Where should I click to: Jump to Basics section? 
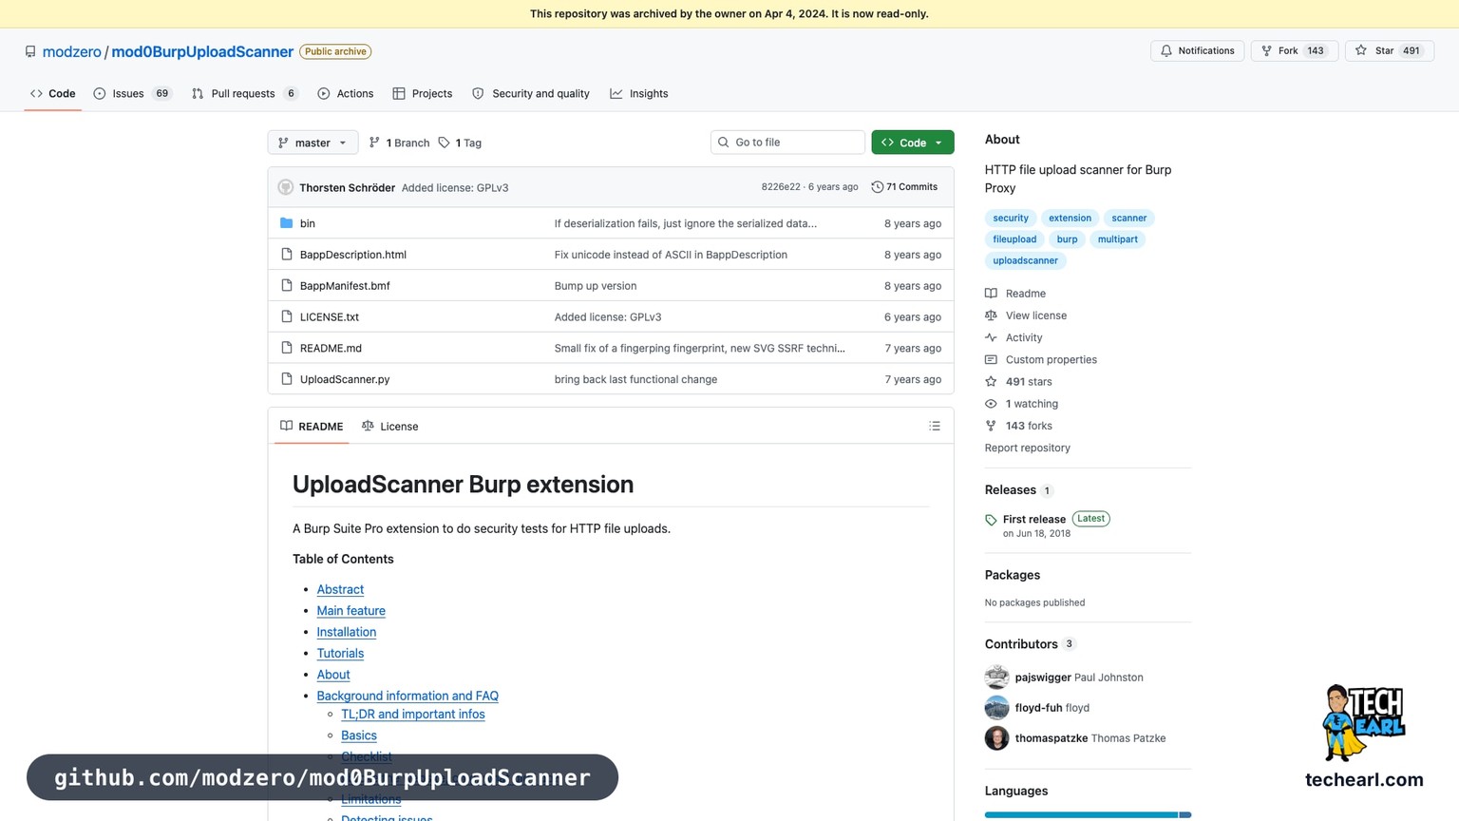pyautogui.click(x=359, y=735)
